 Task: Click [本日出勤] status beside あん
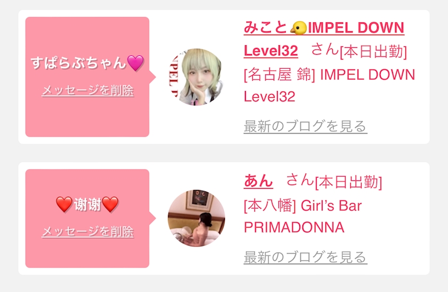coord(348,182)
